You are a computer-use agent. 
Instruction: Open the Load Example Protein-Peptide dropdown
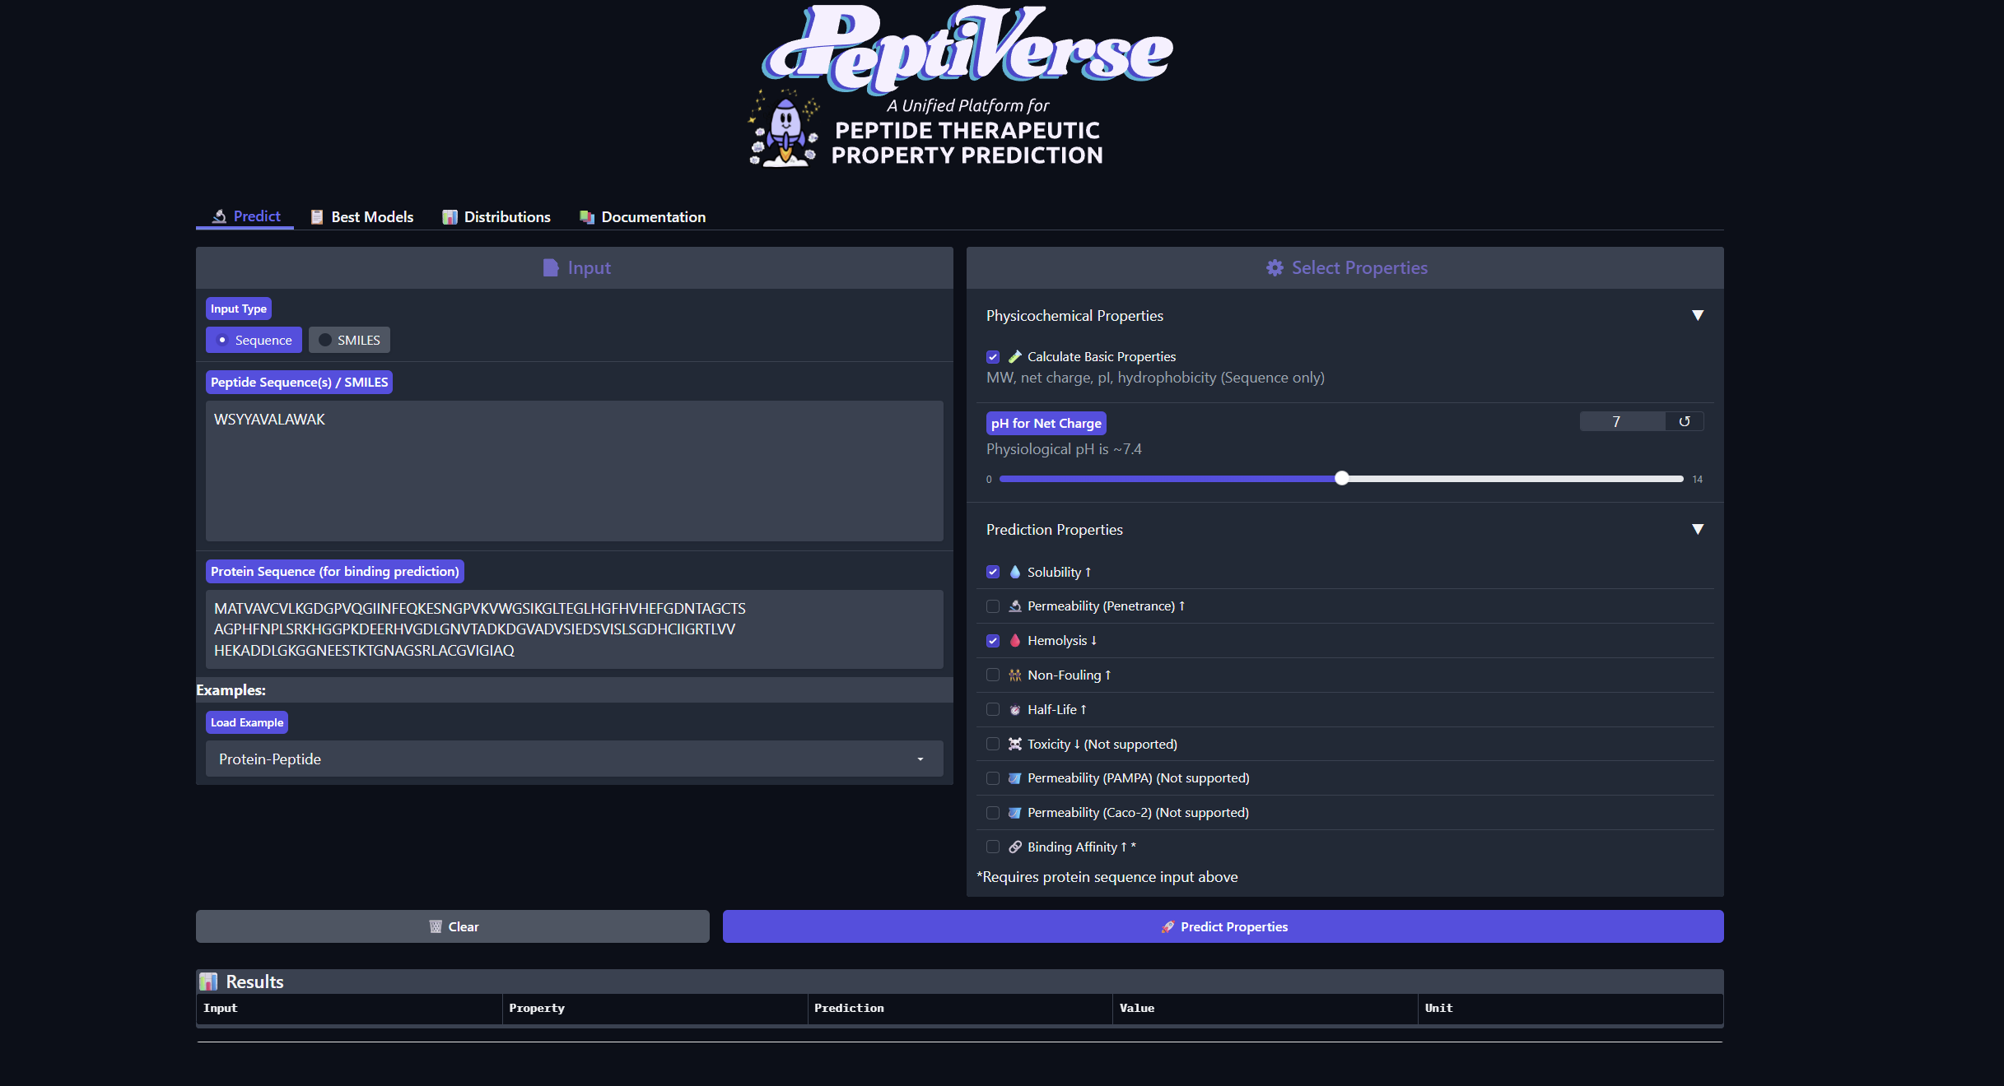pyautogui.click(x=575, y=759)
